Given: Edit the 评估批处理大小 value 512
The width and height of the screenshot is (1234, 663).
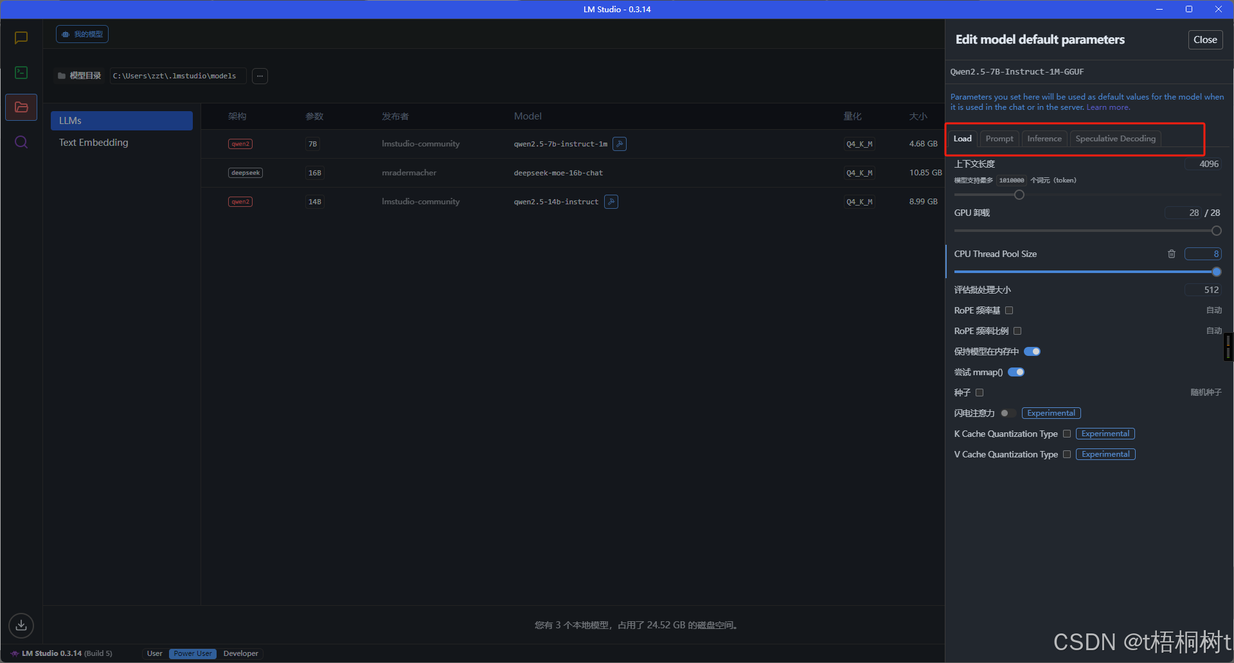Looking at the screenshot, I should coord(1203,290).
